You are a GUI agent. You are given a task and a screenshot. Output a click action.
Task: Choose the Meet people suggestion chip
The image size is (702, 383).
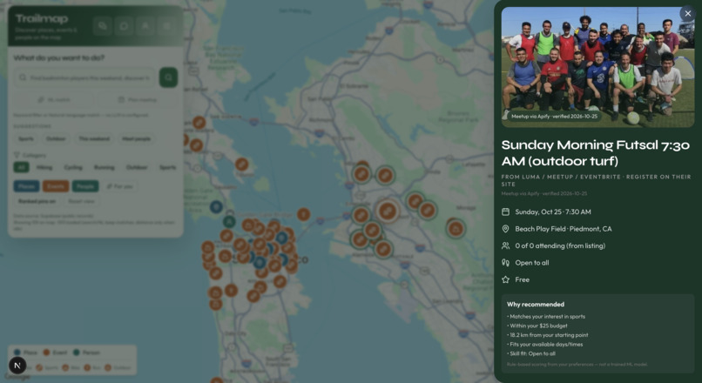136,138
